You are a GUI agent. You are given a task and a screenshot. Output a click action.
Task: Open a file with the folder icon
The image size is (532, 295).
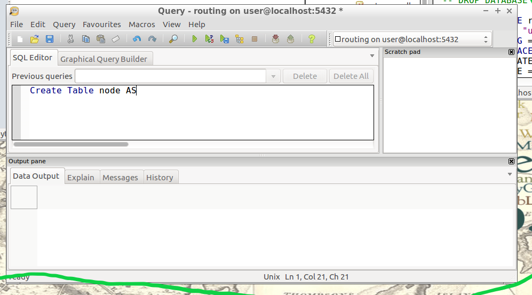coord(34,39)
